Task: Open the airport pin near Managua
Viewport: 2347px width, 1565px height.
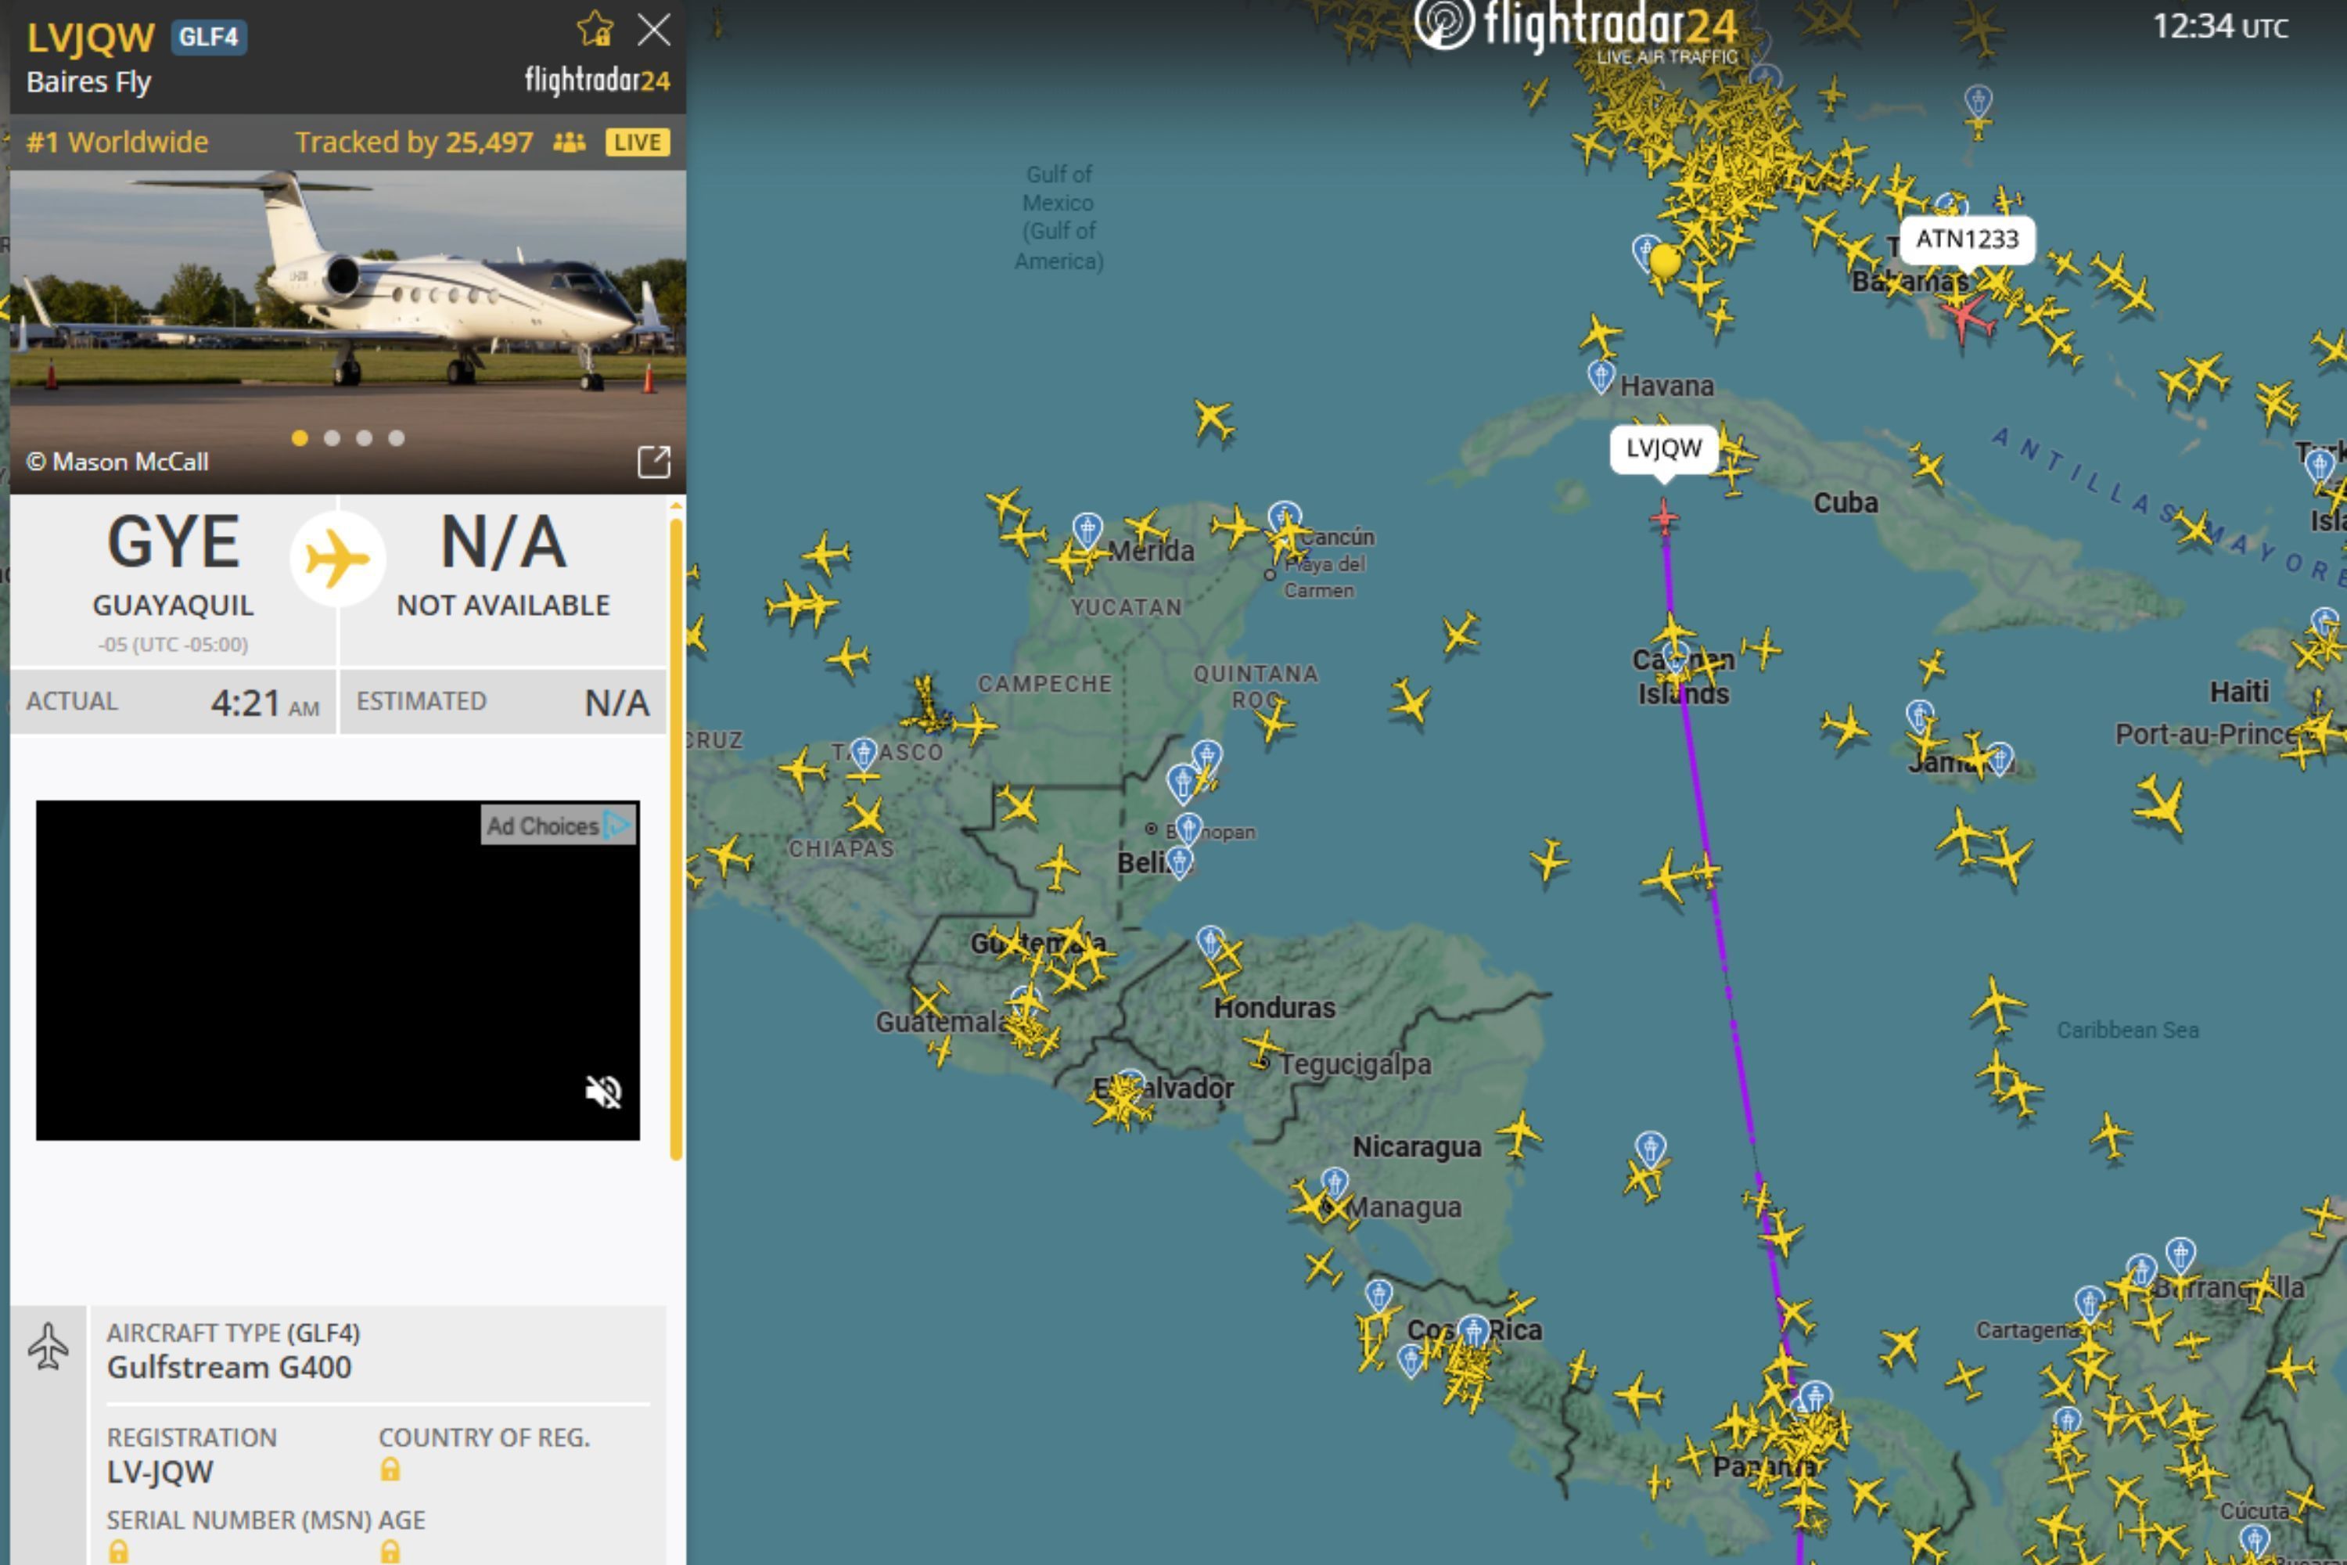Action: tap(1334, 1185)
